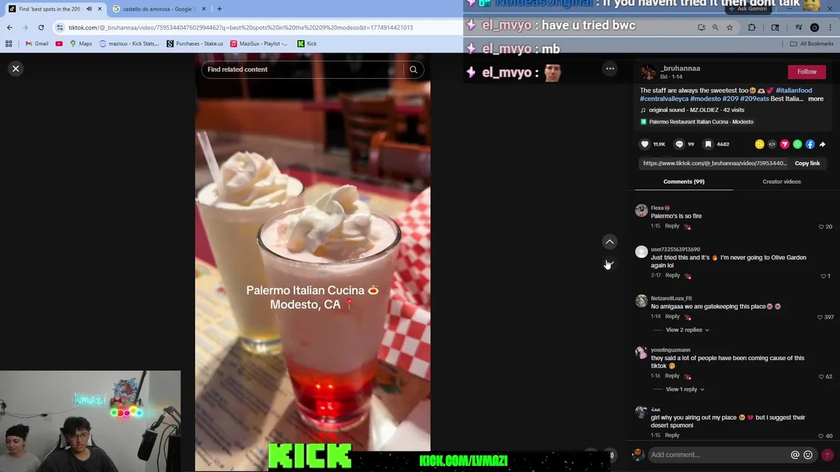Open the All Bookmarks folder
The width and height of the screenshot is (840, 472).
coord(812,44)
